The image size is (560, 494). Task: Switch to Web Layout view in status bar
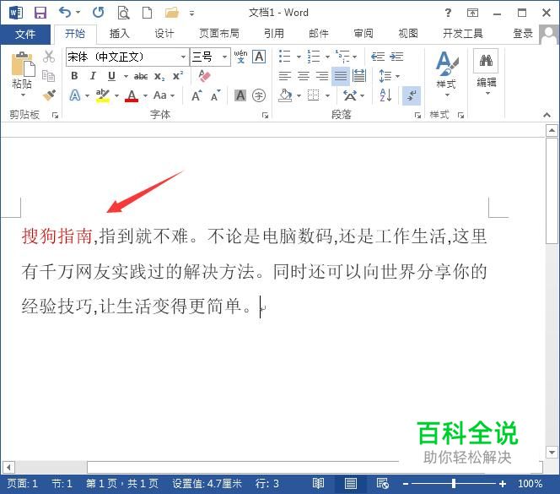[383, 483]
